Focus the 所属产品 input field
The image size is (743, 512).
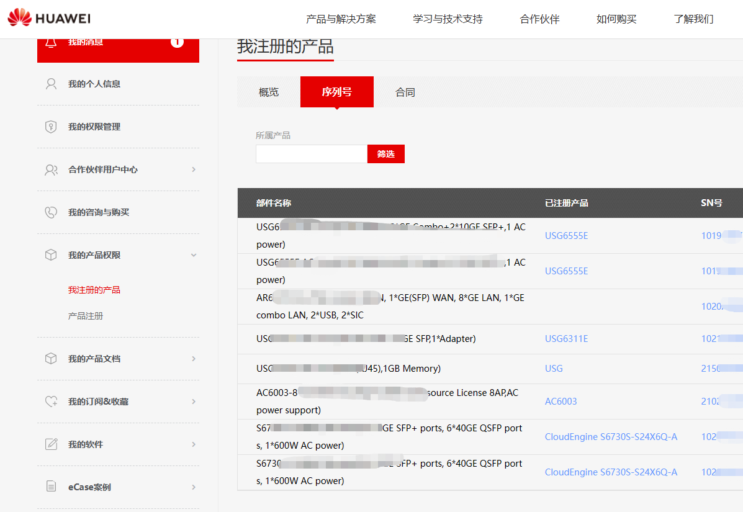pos(312,154)
